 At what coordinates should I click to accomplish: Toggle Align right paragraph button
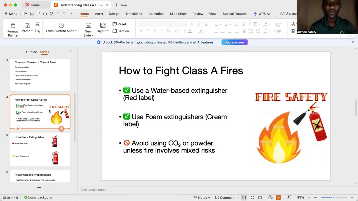tap(230, 31)
